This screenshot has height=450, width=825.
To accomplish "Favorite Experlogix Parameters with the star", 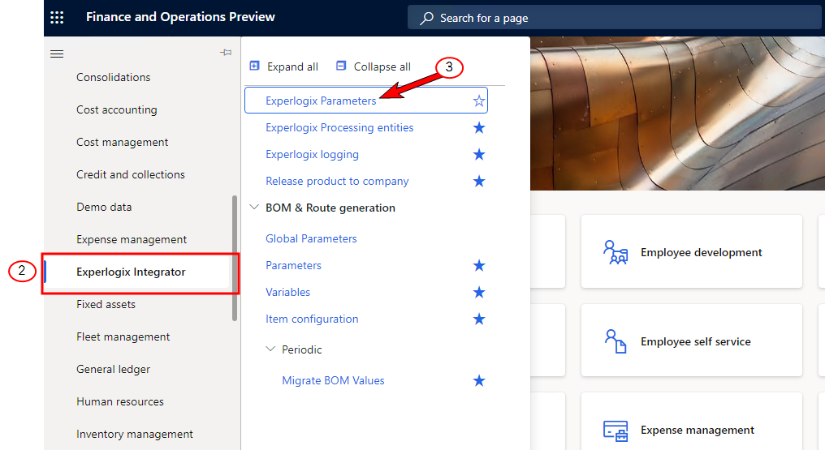I will [x=479, y=101].
